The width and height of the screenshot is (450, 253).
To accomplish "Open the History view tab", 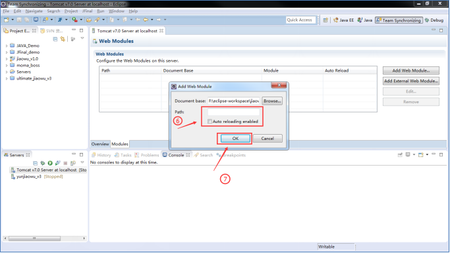I will point(101,155).
